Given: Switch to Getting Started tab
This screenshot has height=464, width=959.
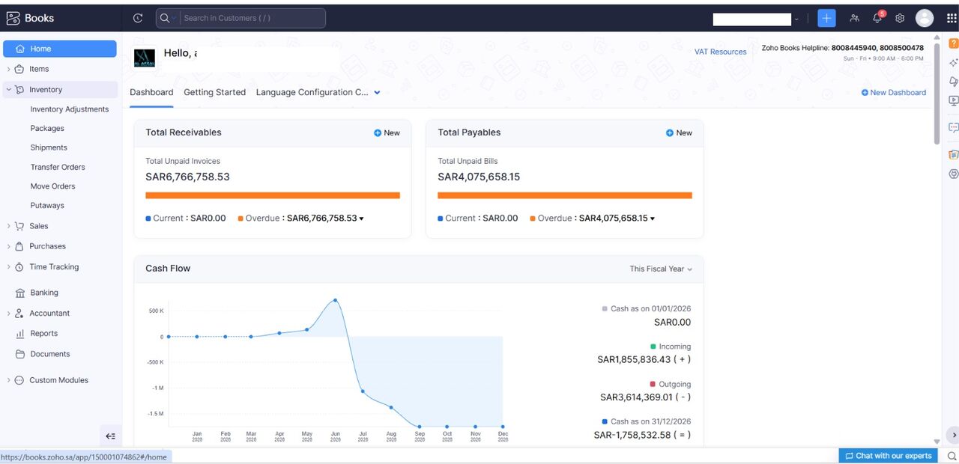Looking at the screenshot, I should [x=214, y=93].
